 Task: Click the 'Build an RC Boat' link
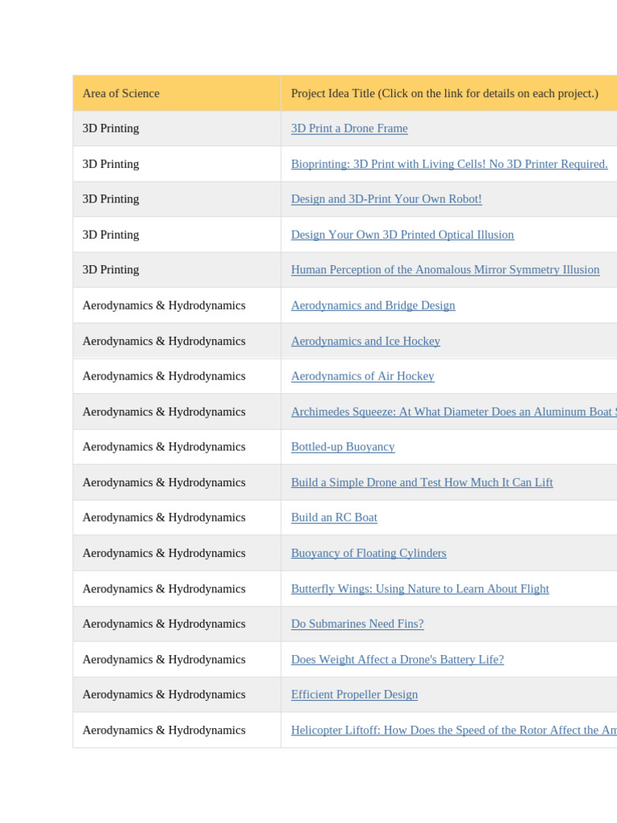pyautogui.click(x=334, y=518)
